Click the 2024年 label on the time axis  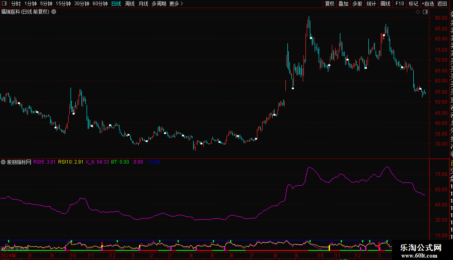tap(8, 255)
